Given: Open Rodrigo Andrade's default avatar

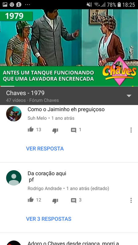Looking at the screenshot, I should tap(14, 178).
